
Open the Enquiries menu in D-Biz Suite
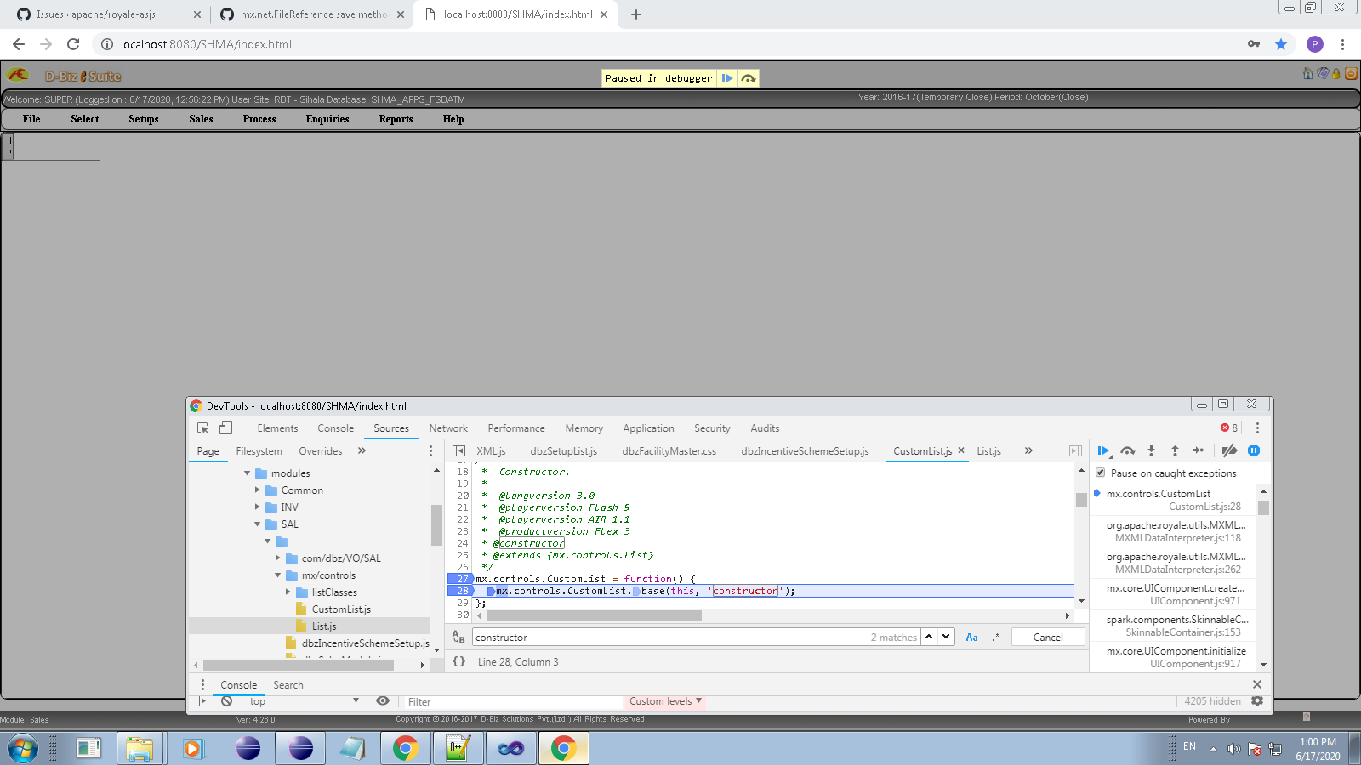tap(327, 119)
